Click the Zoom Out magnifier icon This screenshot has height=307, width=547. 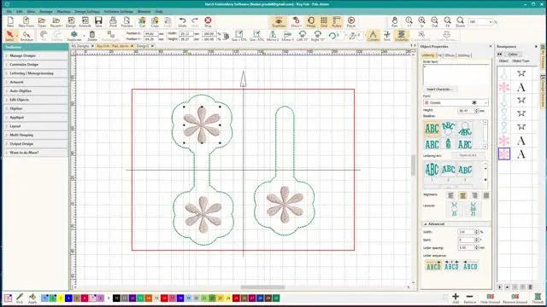tap(434, 21)
